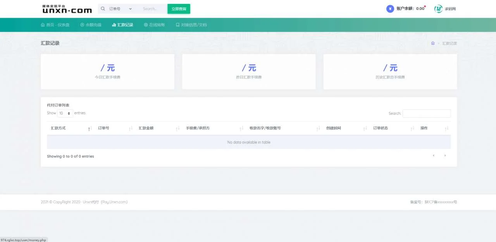Click the 对接信息/文档 document icon
This screenshot has height=242, width=496.
[177, 24]
